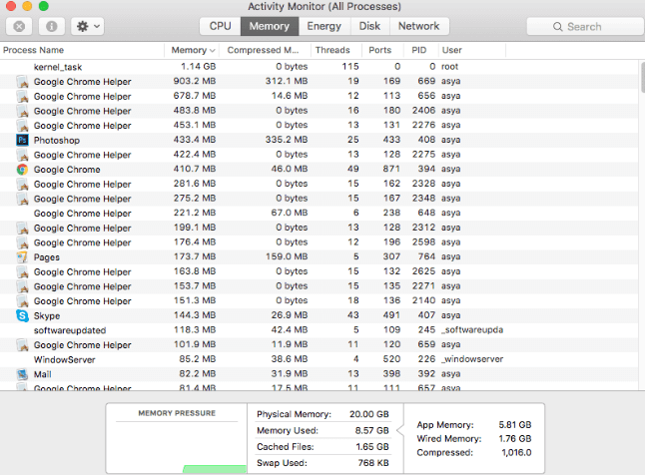Viewport: 645px width, 475px height.
Task: Click icon of Chrome Helper using 903.2 MB
Action: 22,82
